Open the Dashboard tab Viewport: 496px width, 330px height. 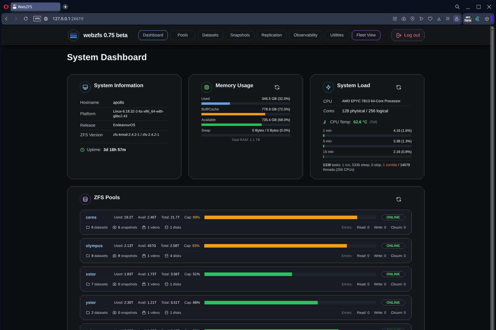pos(153,35)
